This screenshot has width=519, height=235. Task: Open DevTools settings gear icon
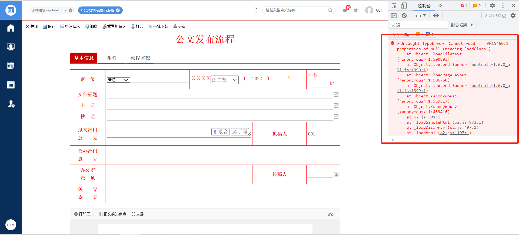pos(493,6)
